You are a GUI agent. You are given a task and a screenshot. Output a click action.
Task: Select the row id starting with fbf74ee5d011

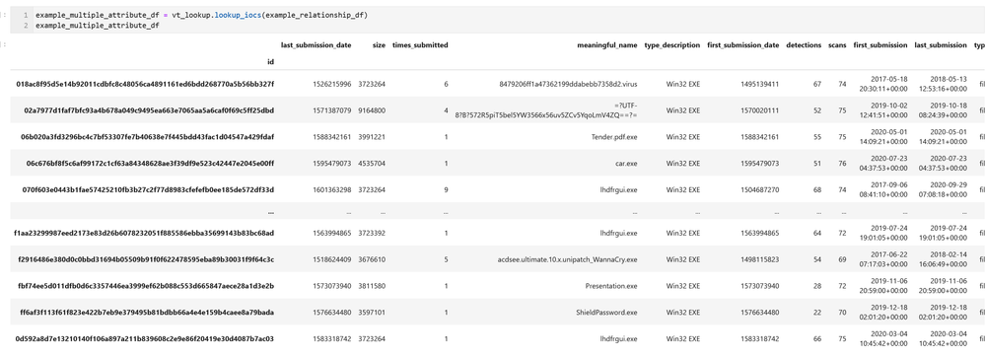pyautogui.click(x=146, y=285)
